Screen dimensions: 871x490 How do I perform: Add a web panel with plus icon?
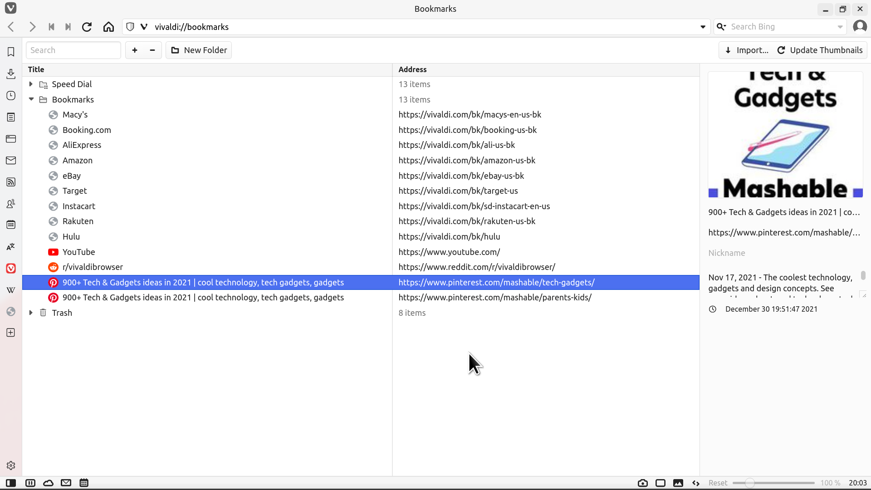pyautogui.click(x=11, y=333)
